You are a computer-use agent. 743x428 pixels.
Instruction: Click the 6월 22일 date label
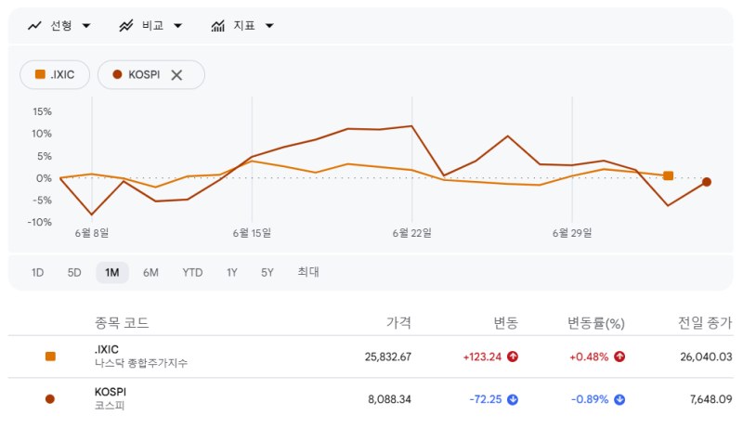[412, 233]
